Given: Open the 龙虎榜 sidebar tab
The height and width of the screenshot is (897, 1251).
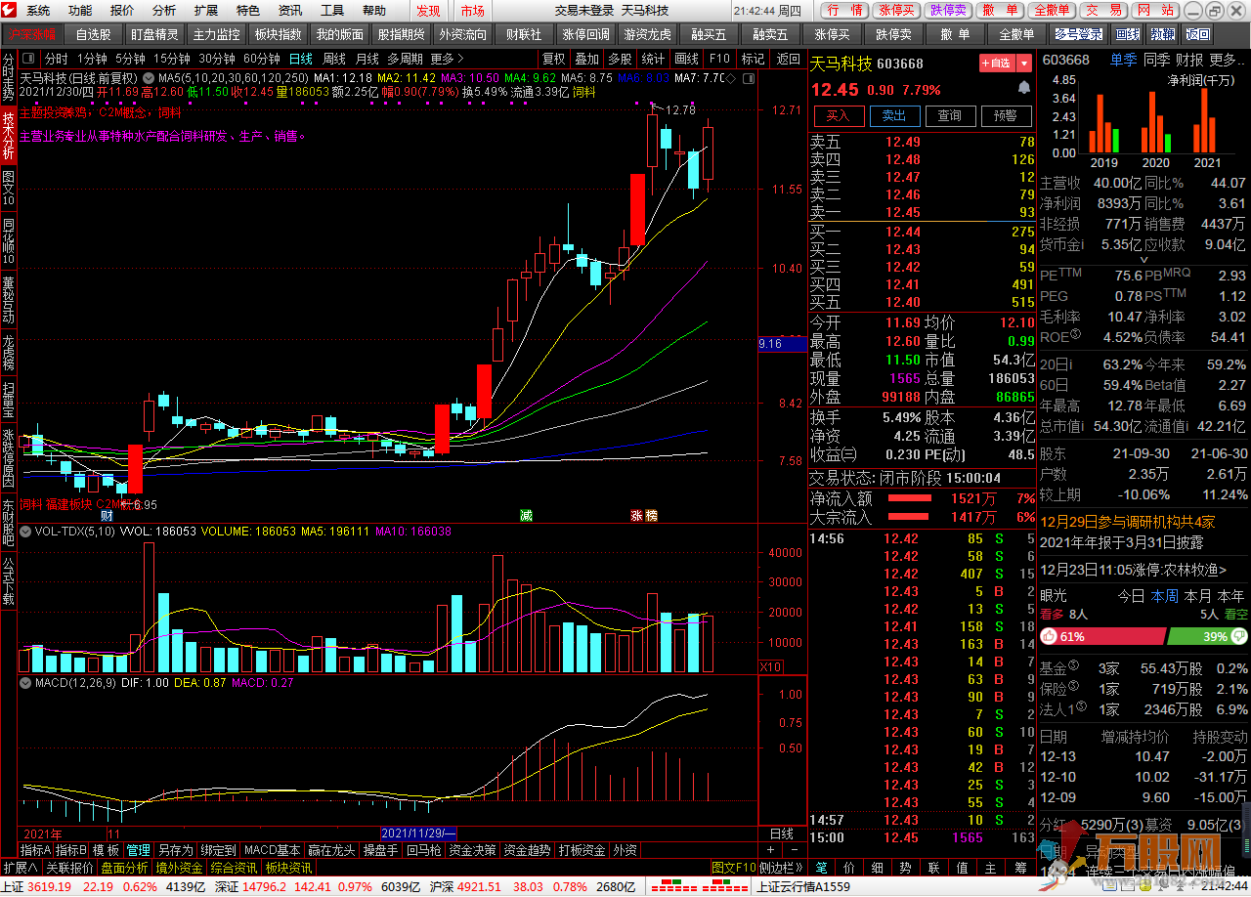Looking at the screenshot, I should click(9, 353).
